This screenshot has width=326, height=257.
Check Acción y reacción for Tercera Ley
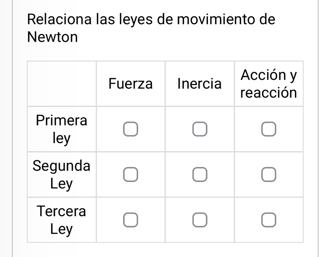point(268,220)
